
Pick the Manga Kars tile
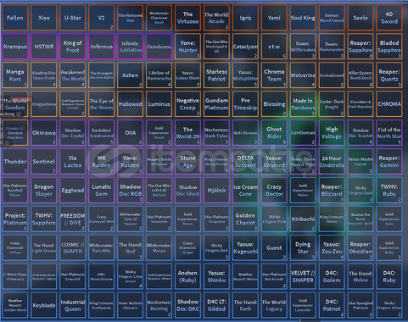point(15,75)
